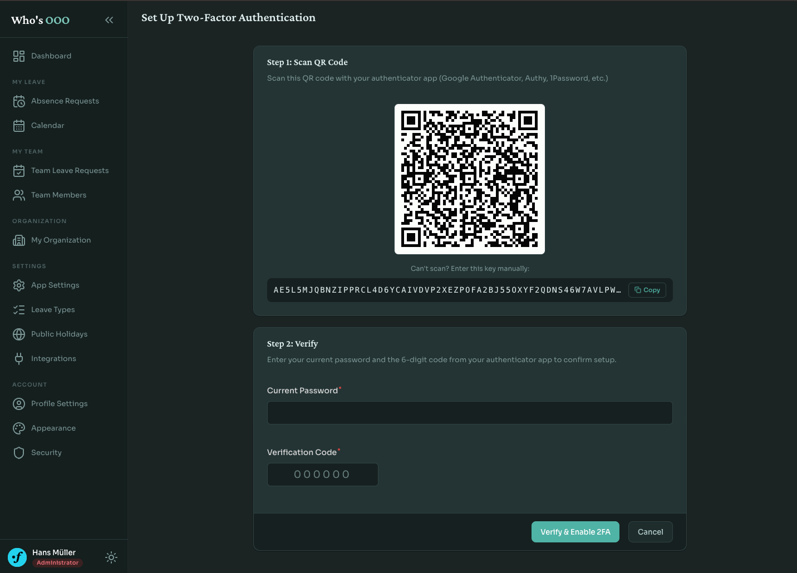Copy the manual 2FA secret key
This screenshot has width=797, height=573.
pyautogui.click(x=647, y=290)
